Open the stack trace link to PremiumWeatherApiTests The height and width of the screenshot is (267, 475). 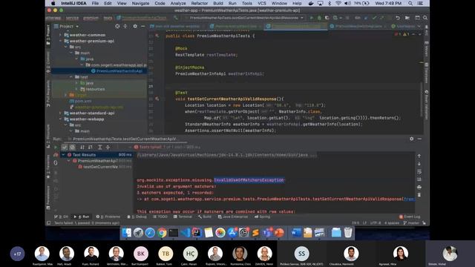click(x=409, y=199)
